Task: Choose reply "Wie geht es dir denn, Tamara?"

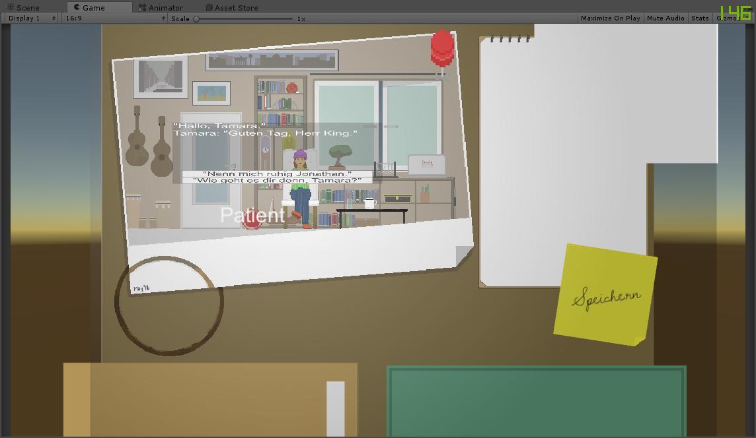Action: pyautogui.click(x=277, y=180)
